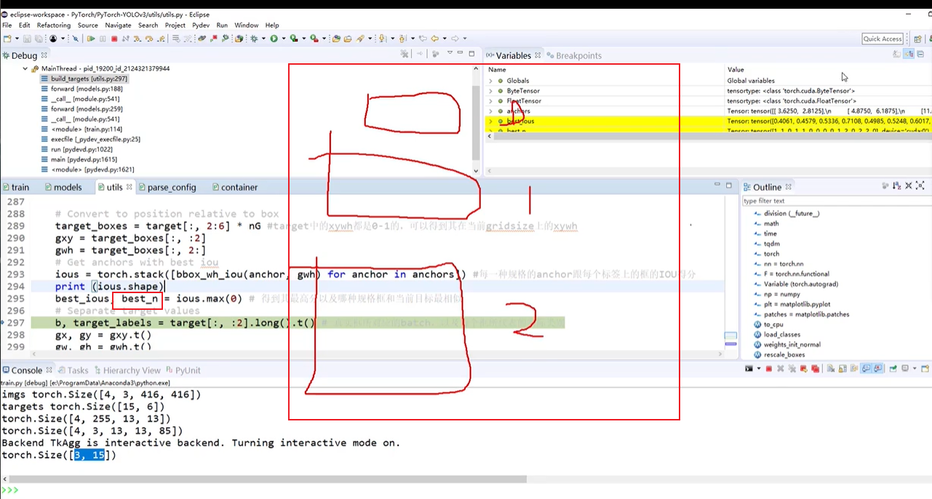The image size is (932, 499).
Task: Expand the ByteTensor variable row
Action: [490, 91]
